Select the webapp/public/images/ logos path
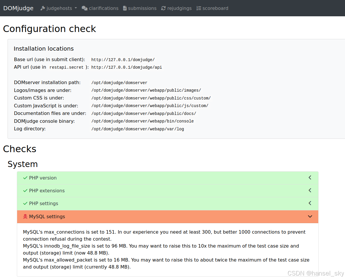Viewport: 345px width, 279px height. [x=146, y=90]
